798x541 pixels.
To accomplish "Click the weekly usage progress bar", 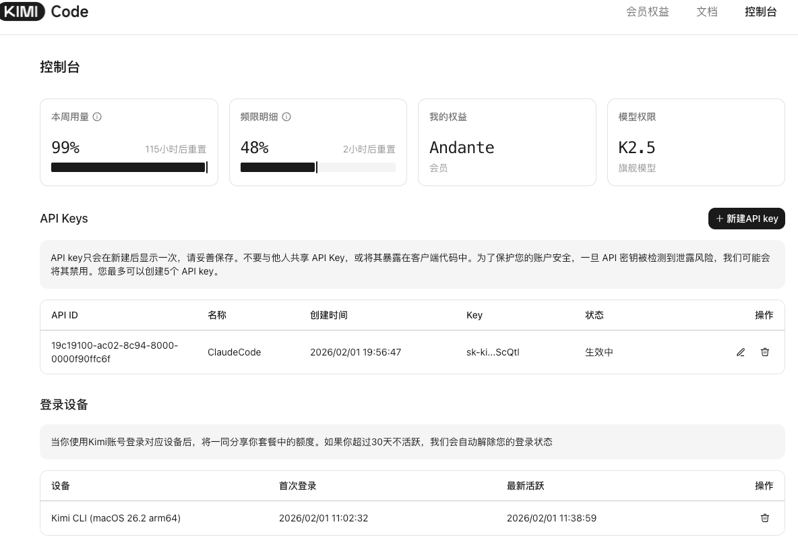I will 129,167.
